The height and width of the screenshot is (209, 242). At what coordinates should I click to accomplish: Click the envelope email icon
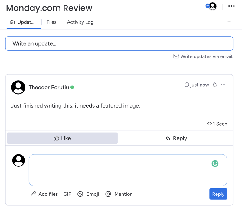[176, 56]
